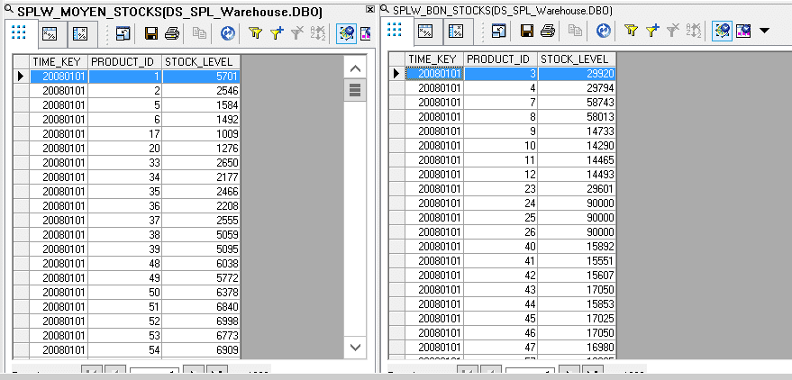Image resolution: width=792 pixels, height=380 pixels.
Task: Print the SPLW_MOYEN_STOCKS table
Action: [172, 33]
